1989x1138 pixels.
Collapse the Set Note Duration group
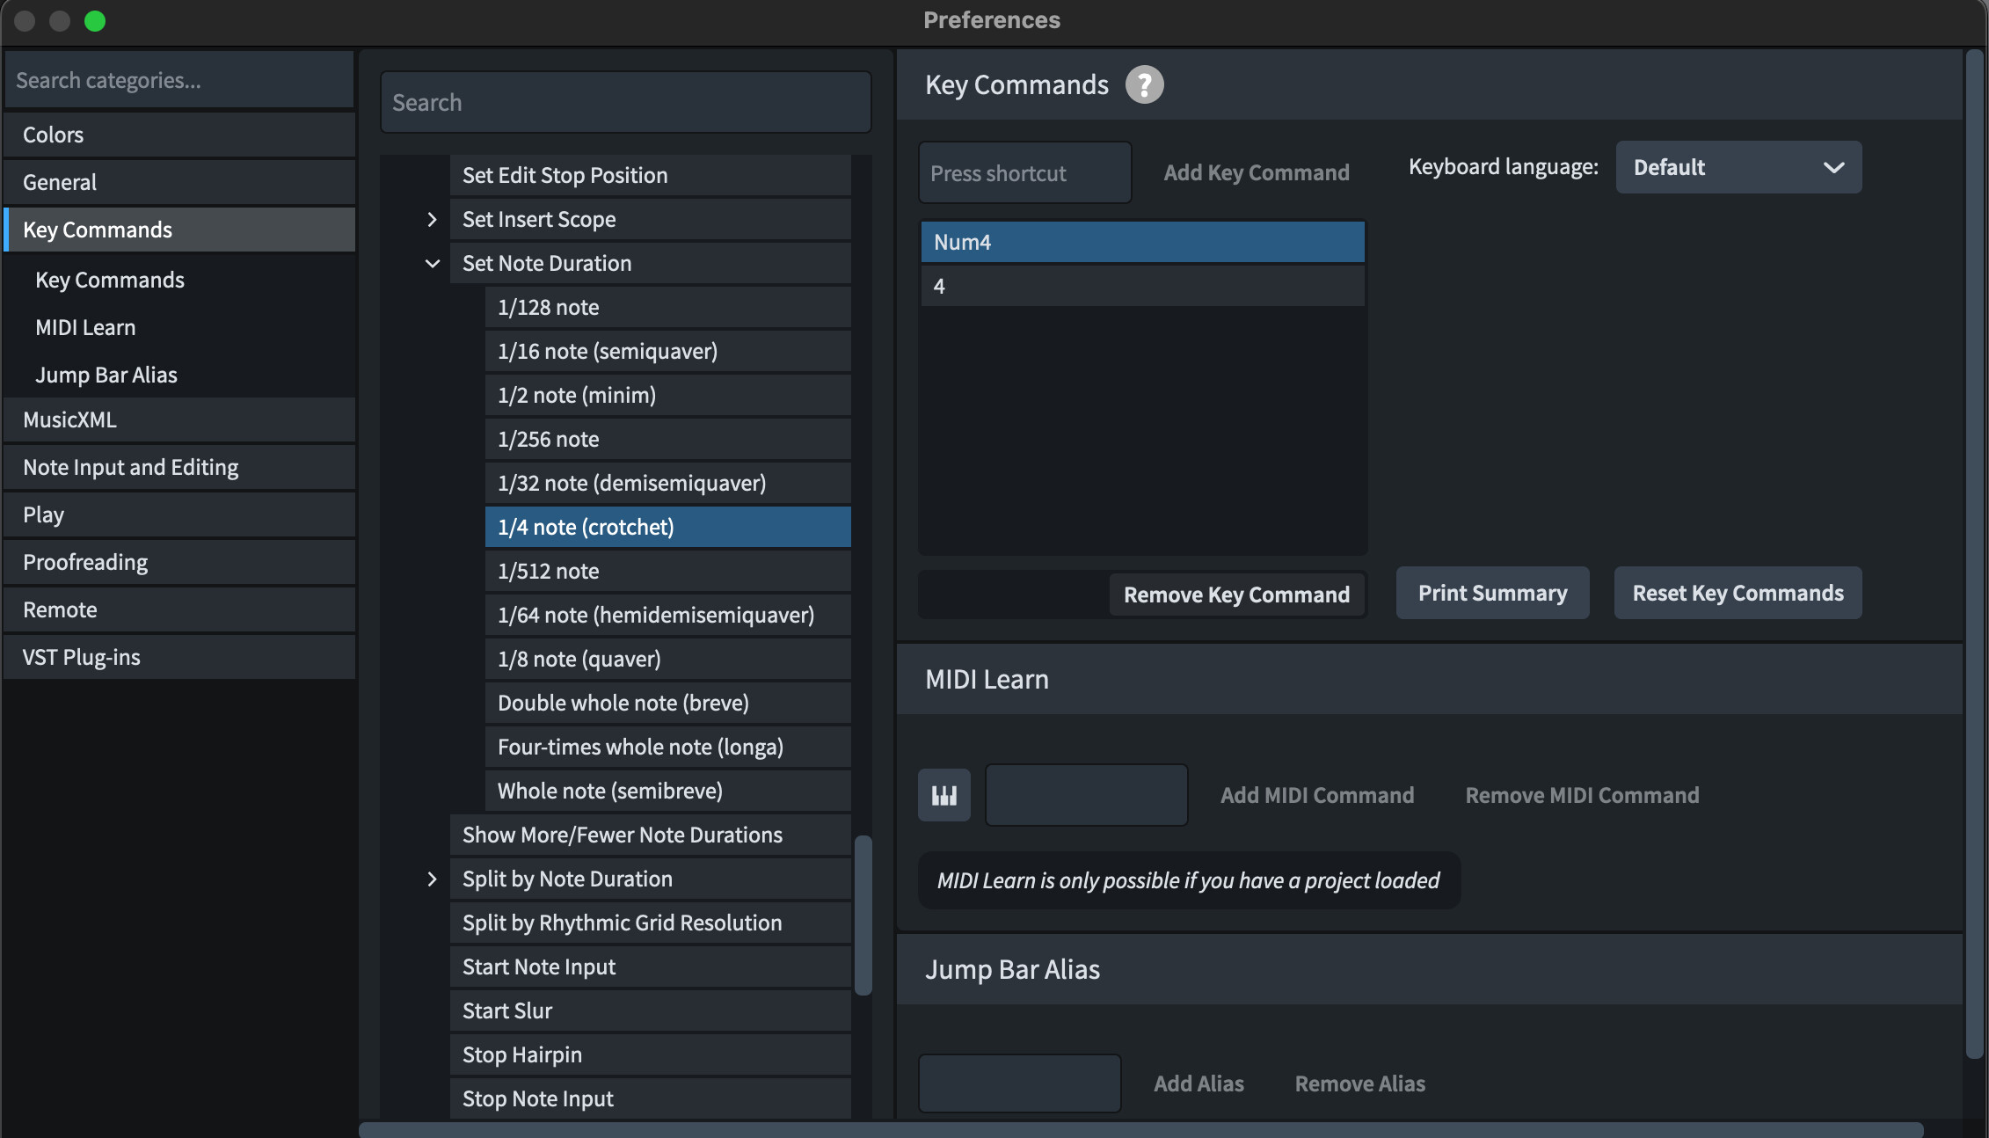point(432,263)
